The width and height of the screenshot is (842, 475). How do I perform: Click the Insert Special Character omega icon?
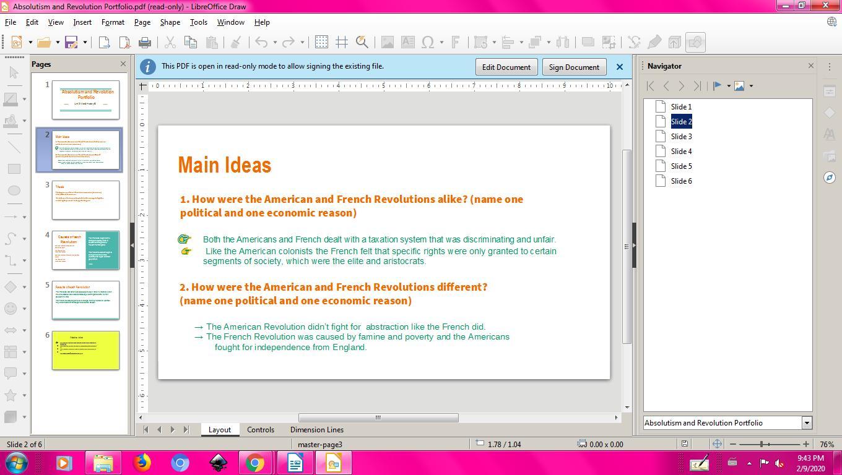click(428, 42)
